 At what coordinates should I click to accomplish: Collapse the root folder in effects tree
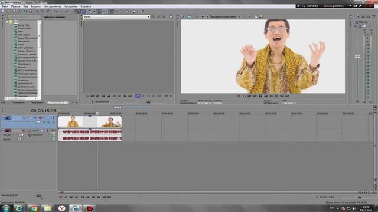pyautogui.click(x=7, y=22)
